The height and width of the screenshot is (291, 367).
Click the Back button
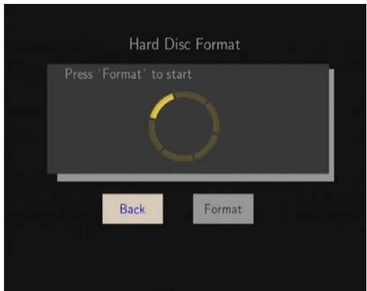(x=133, y=209)
